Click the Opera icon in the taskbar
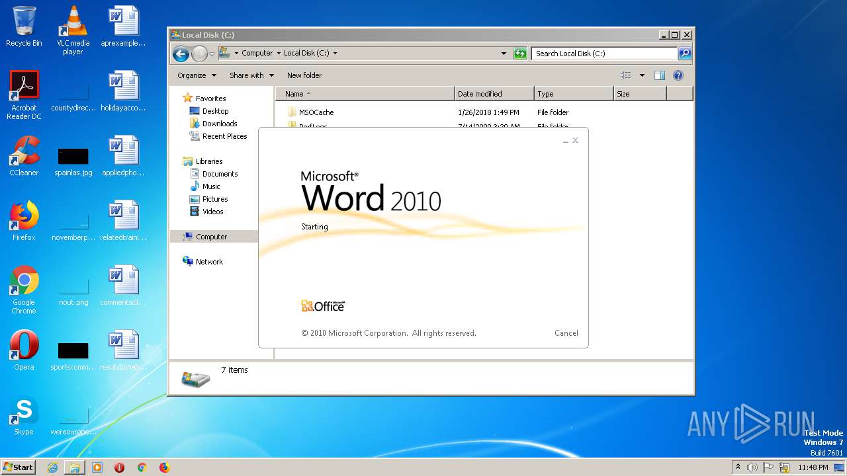The image size is (847, 476). (x=120, y=467)
